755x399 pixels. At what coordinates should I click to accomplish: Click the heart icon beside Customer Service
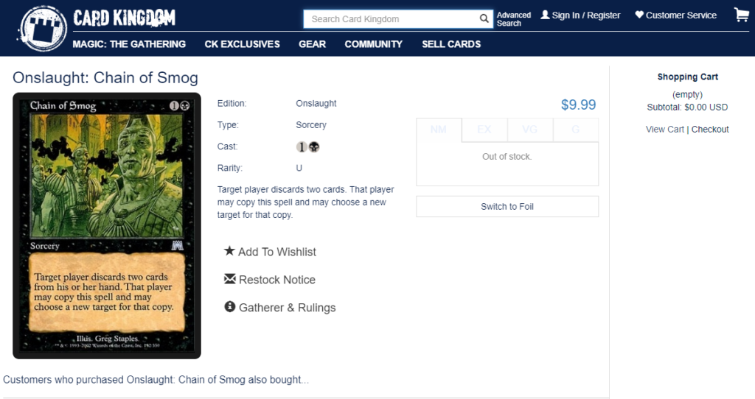coord(639,15)
